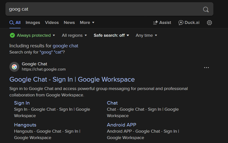Open Duck.ai chat
This screenshot has height=143, width=228.
[189, 23]
